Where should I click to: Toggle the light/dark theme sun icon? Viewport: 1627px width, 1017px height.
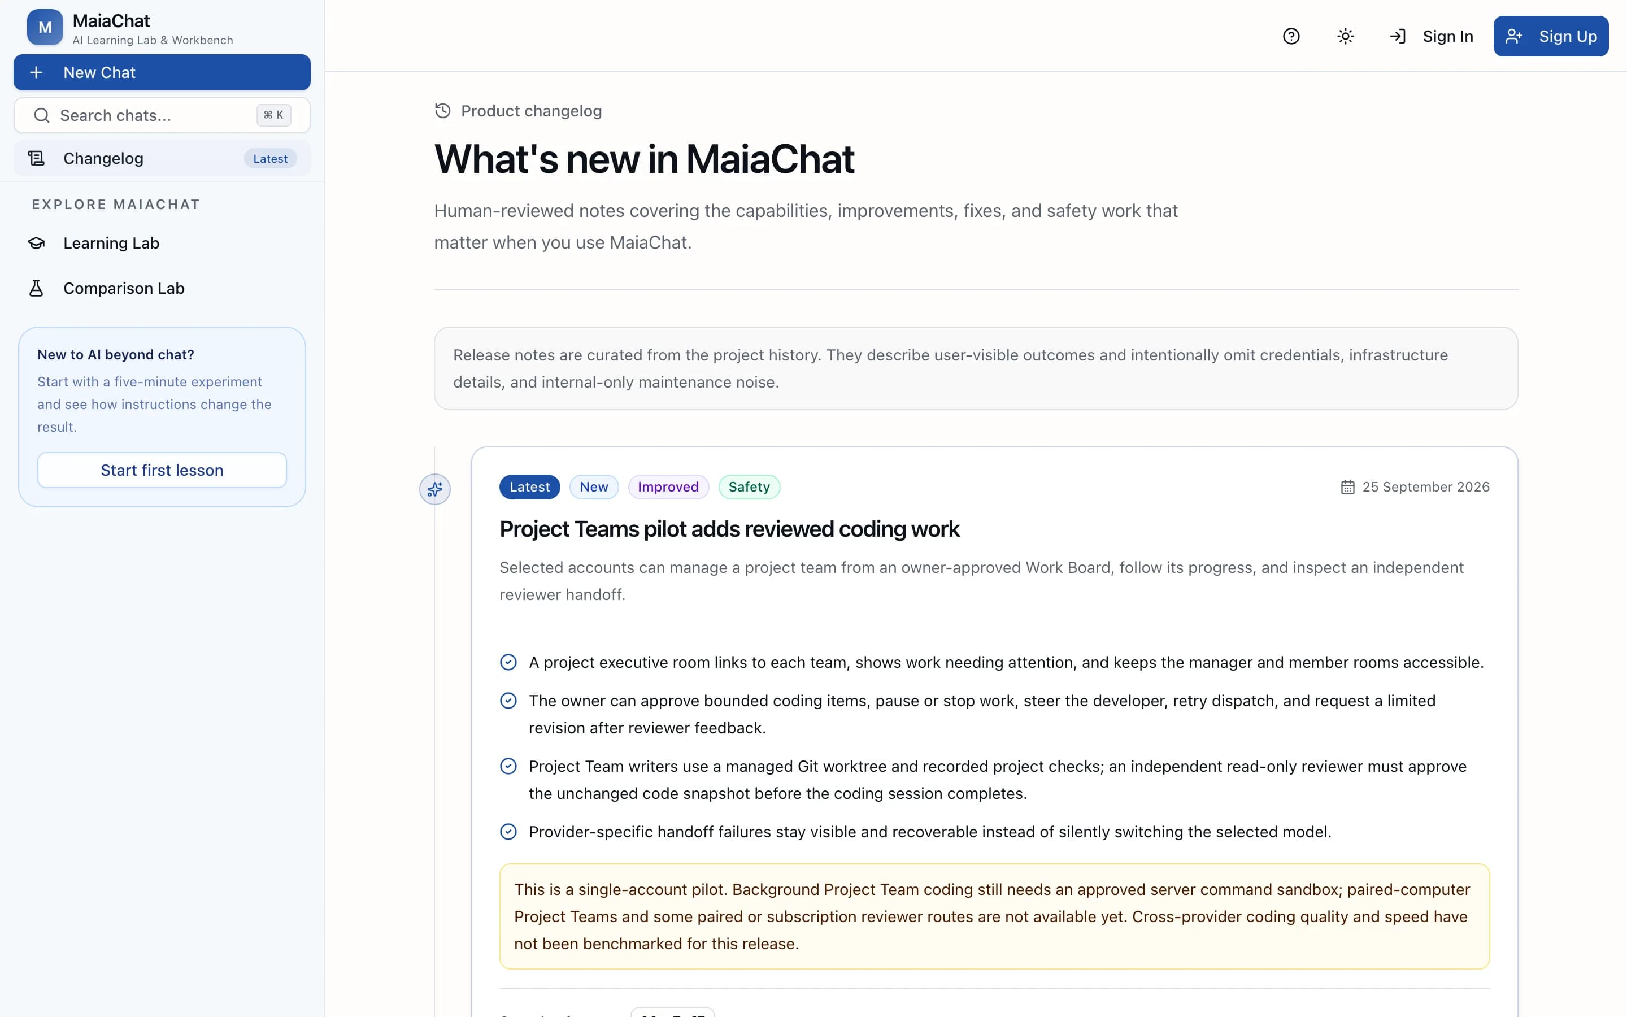click(x=1345, y=36)
